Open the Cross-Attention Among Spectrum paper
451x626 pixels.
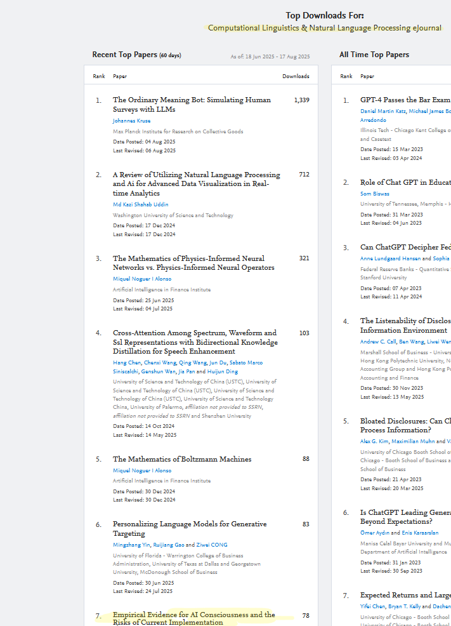[195, 342]
